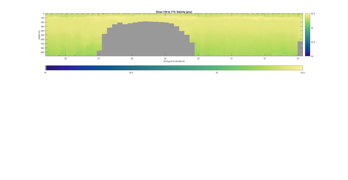Click the plot title "Dives 724 to 773: Salinity (psu)"

pos(174,12)
